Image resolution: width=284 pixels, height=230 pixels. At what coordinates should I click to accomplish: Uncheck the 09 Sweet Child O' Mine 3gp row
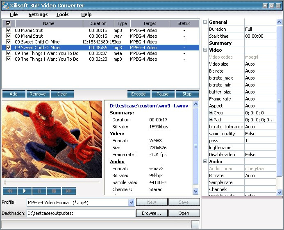(8, 42)
